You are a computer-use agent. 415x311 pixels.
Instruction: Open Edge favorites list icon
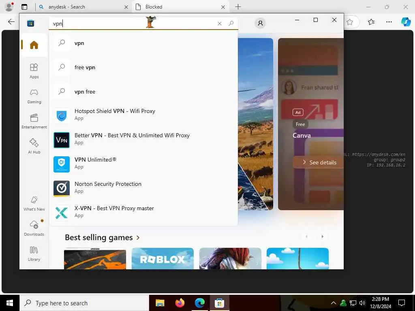click(x=371, y=22)
